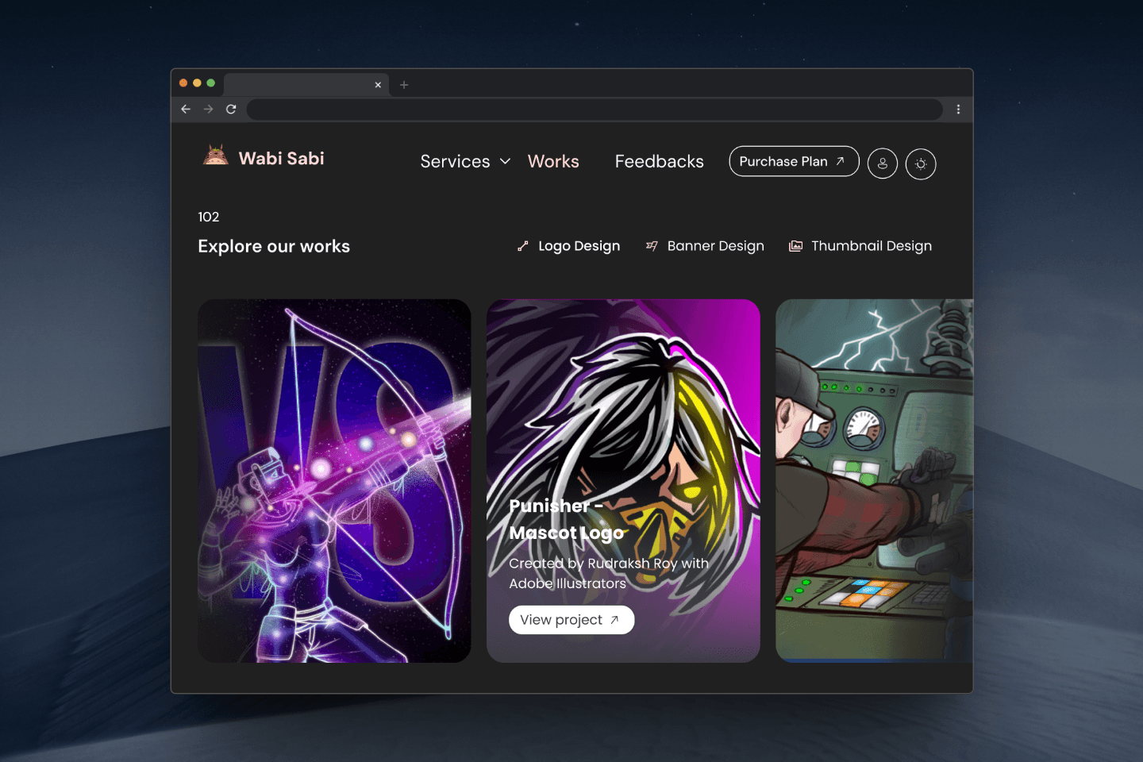Open the Feedbacks nav item
This screenshot has width=1143, height=762.
[659, 161]
